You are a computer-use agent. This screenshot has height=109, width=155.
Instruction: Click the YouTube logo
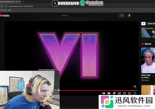coord(5,15)
